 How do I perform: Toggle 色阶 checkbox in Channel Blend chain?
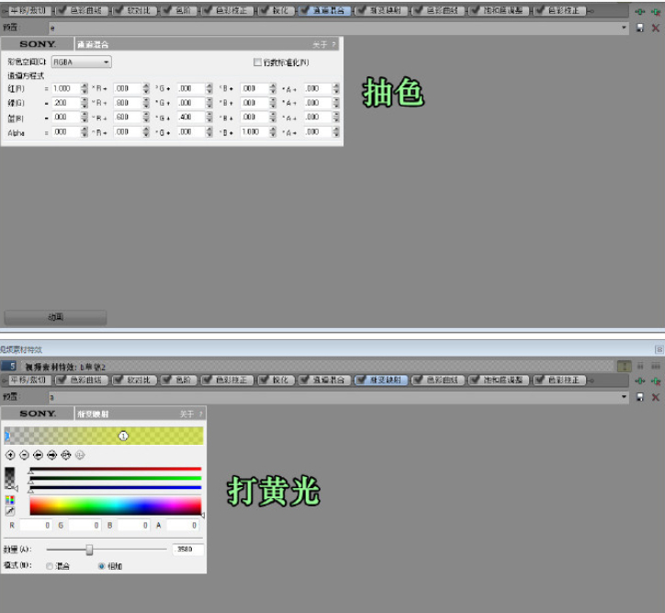coord(167,10)
